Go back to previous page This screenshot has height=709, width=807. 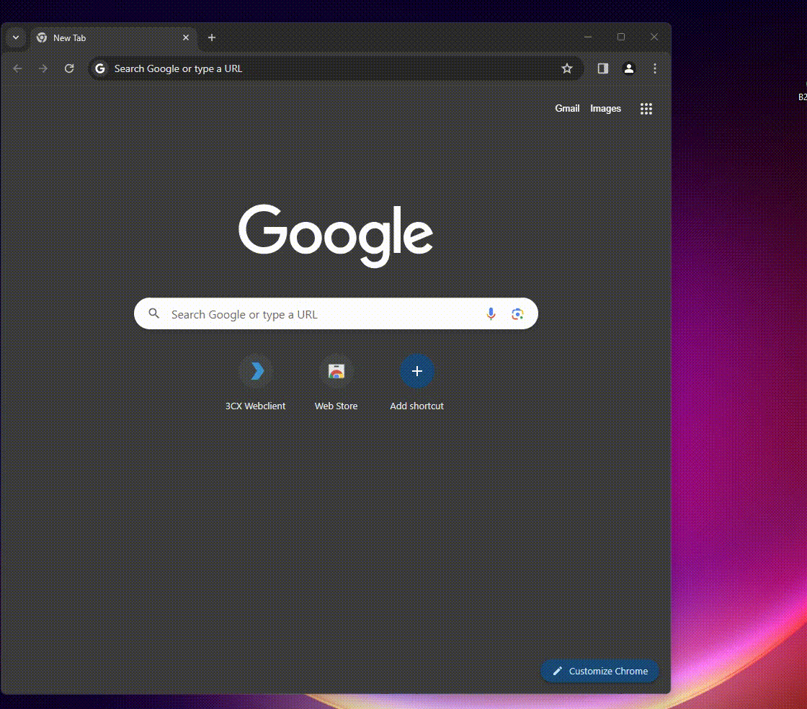pyautogui.click(x=17, y=68)
